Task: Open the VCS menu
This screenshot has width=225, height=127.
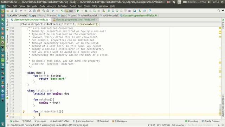Action: tap(94, 6)
